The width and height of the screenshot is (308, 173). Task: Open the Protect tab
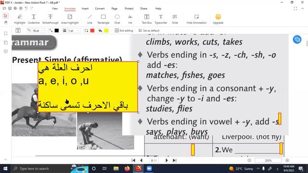tap(129, 9)
